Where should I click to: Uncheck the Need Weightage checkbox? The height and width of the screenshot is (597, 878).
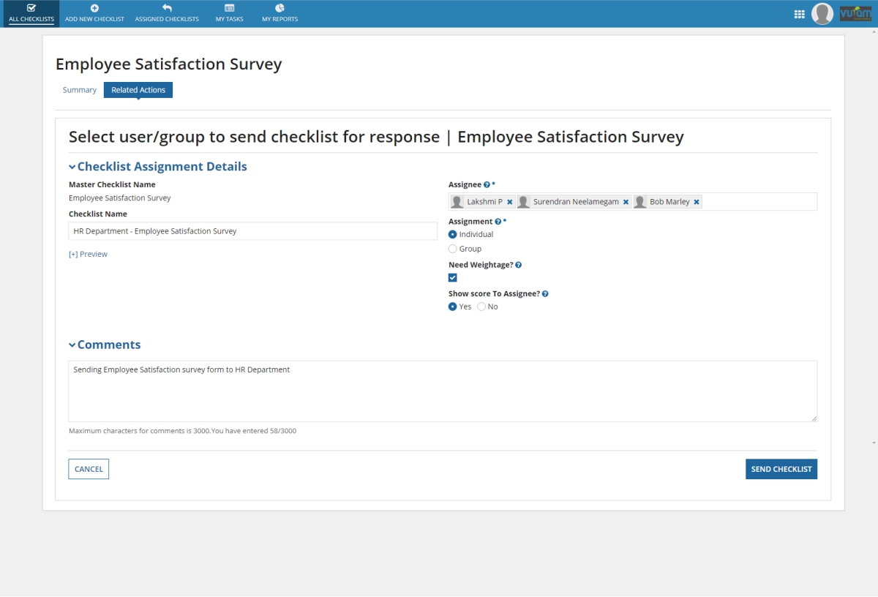pos(453,278)
